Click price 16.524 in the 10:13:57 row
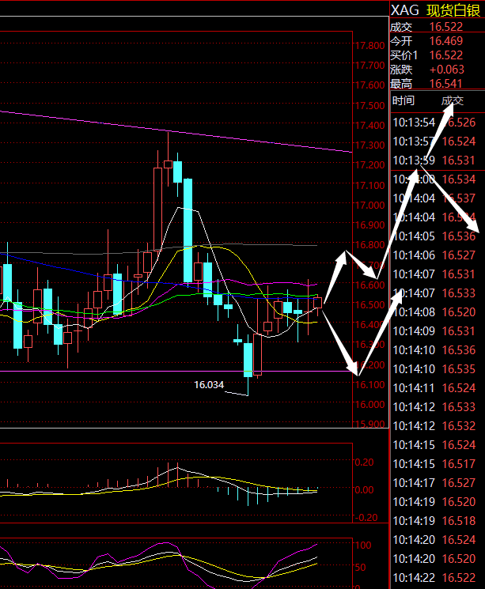Screen dimensions: 485x589 click(x=459, y=142)
